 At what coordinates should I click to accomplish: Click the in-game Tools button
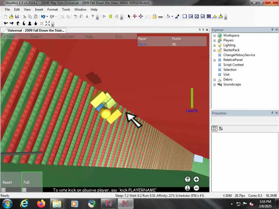11,36
